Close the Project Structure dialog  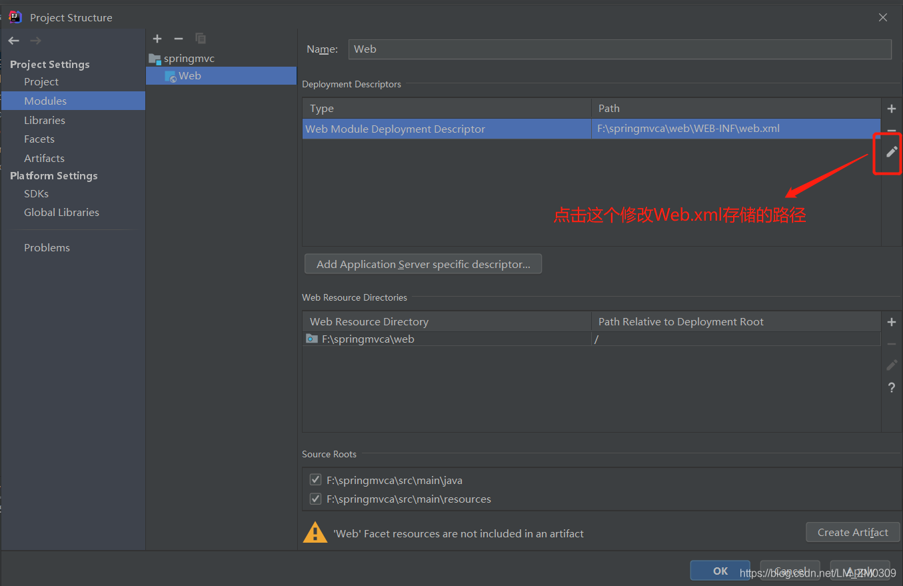pos(883,17)
